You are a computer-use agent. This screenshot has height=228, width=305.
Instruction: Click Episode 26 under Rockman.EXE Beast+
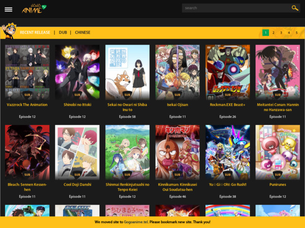pyautogui.click(x=228, y=117)
